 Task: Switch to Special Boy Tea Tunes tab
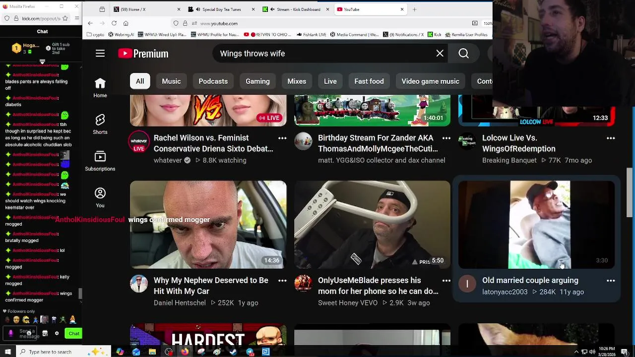pyautogui.click(x=221, y=9)
